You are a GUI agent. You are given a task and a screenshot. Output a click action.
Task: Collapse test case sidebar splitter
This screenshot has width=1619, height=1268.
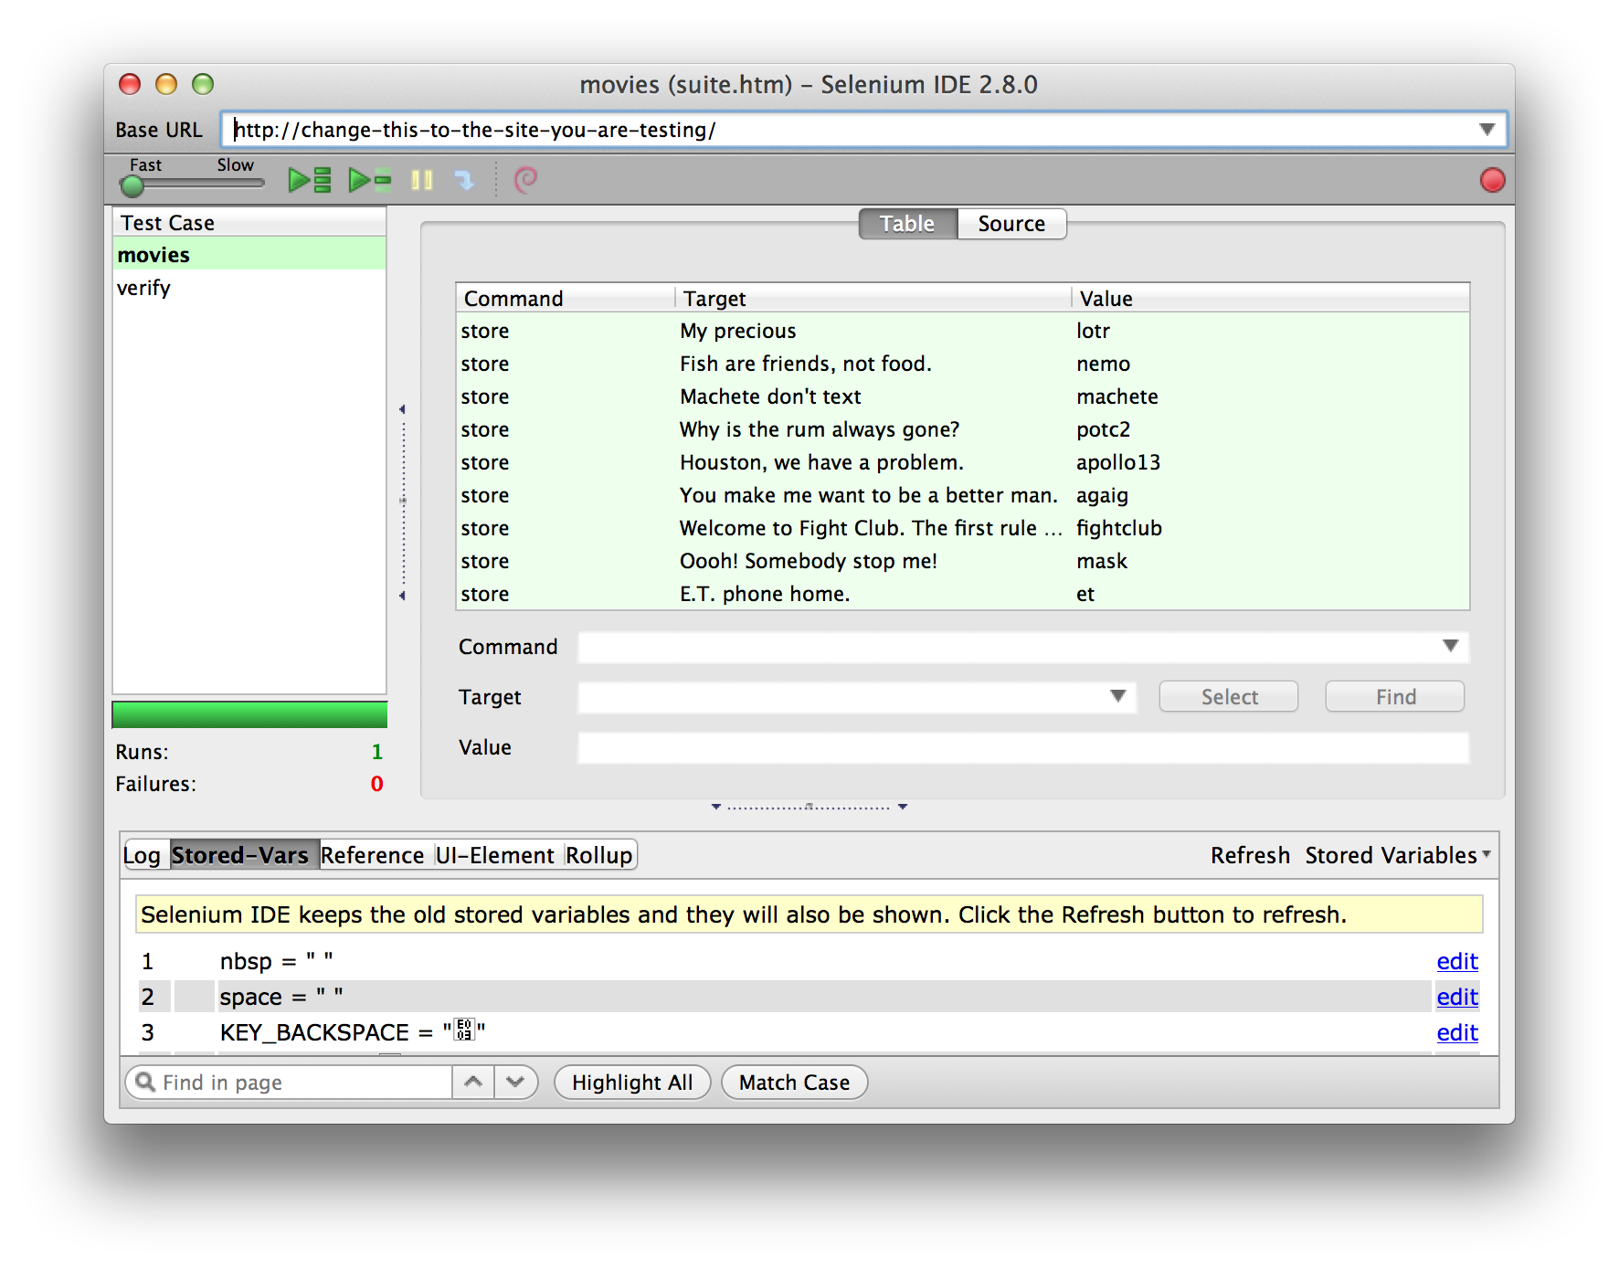point(403,502)
